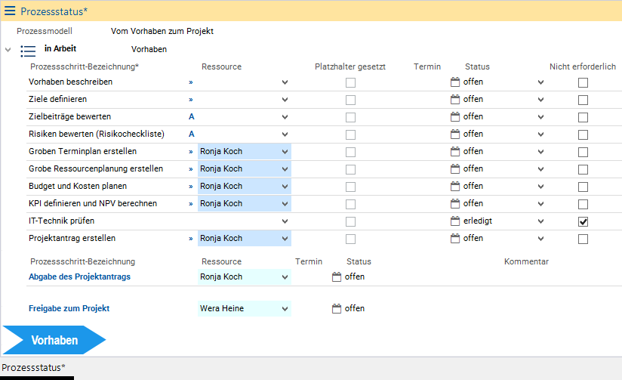The width and height of the screenshot is (622, 380).
Task: Click double-arrow icon beside Projektantrag erstellen
Action: (x=191, y=238)
